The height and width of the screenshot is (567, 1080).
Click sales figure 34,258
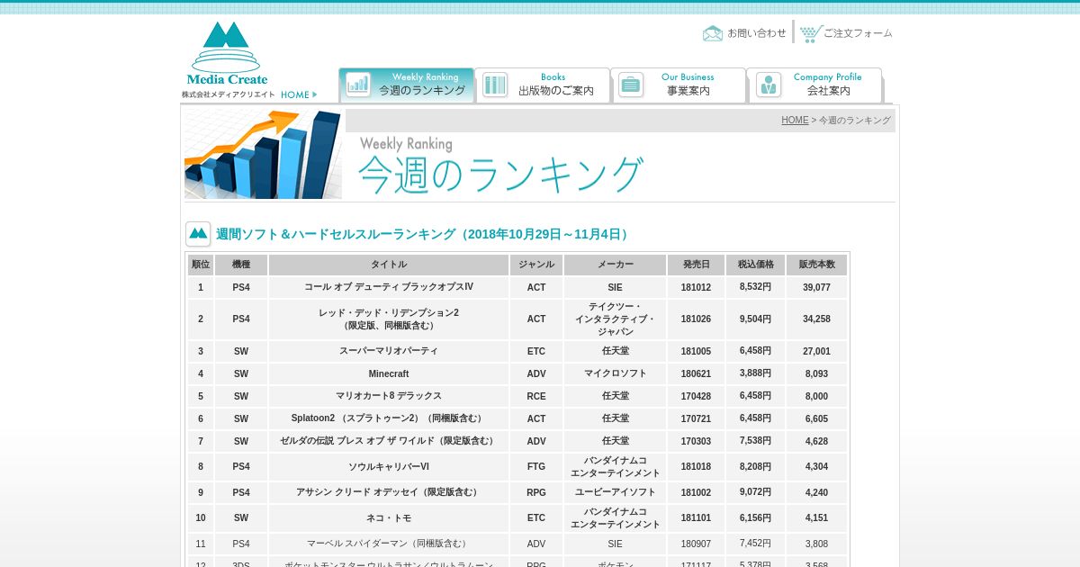pyautogui.click(x=817, y=319)
